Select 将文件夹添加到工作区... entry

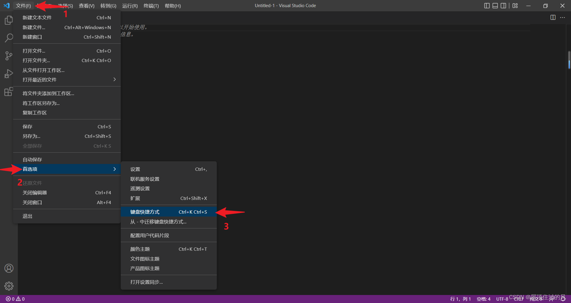click(x=67, y=93)
